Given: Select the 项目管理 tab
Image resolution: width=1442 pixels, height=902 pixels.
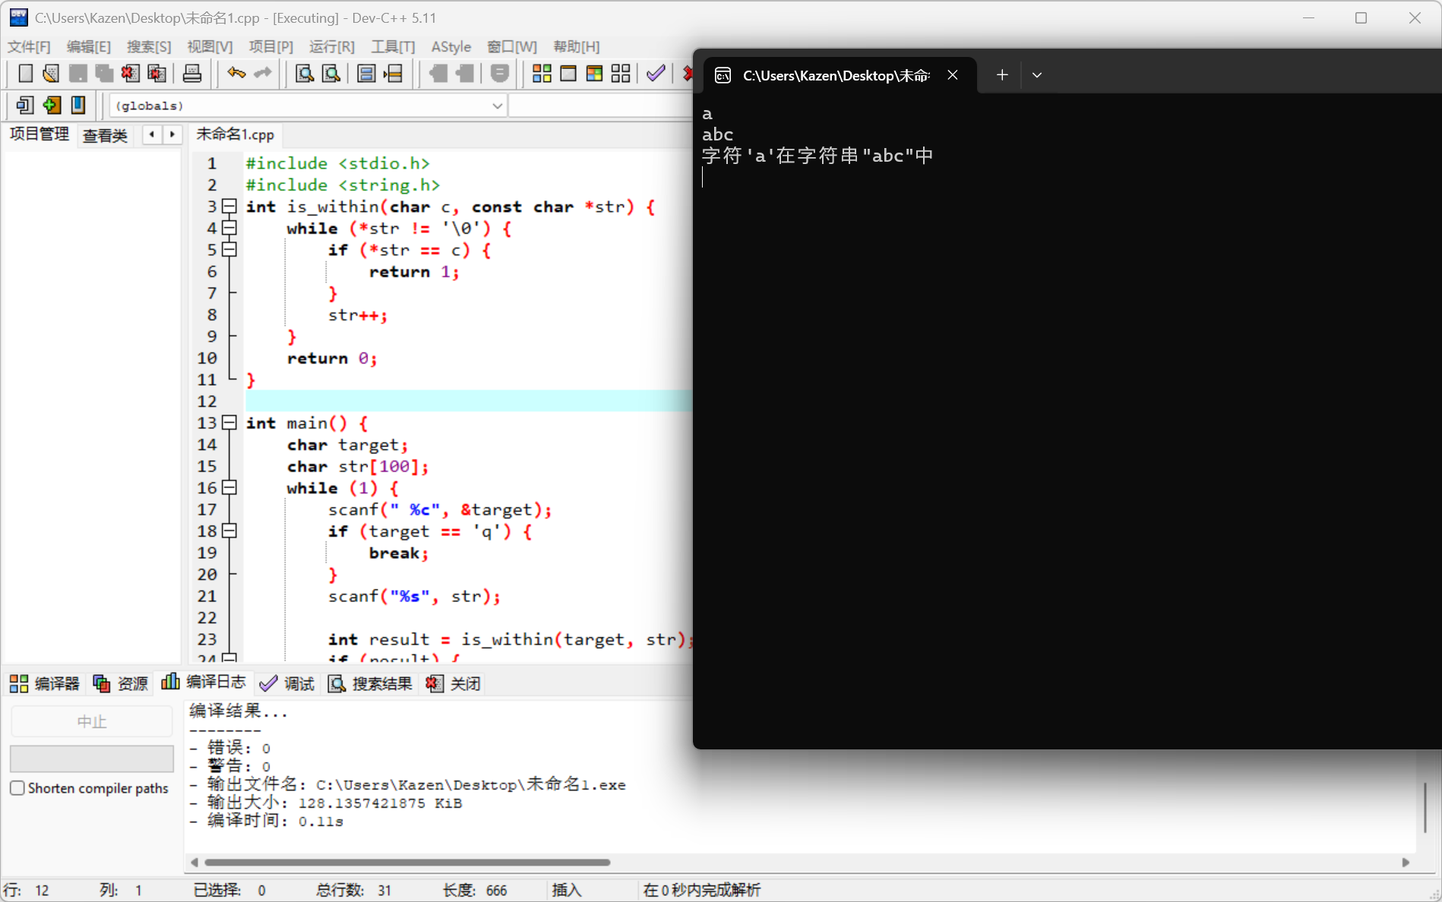Looking at the screenshot, I should click(40, 134).
